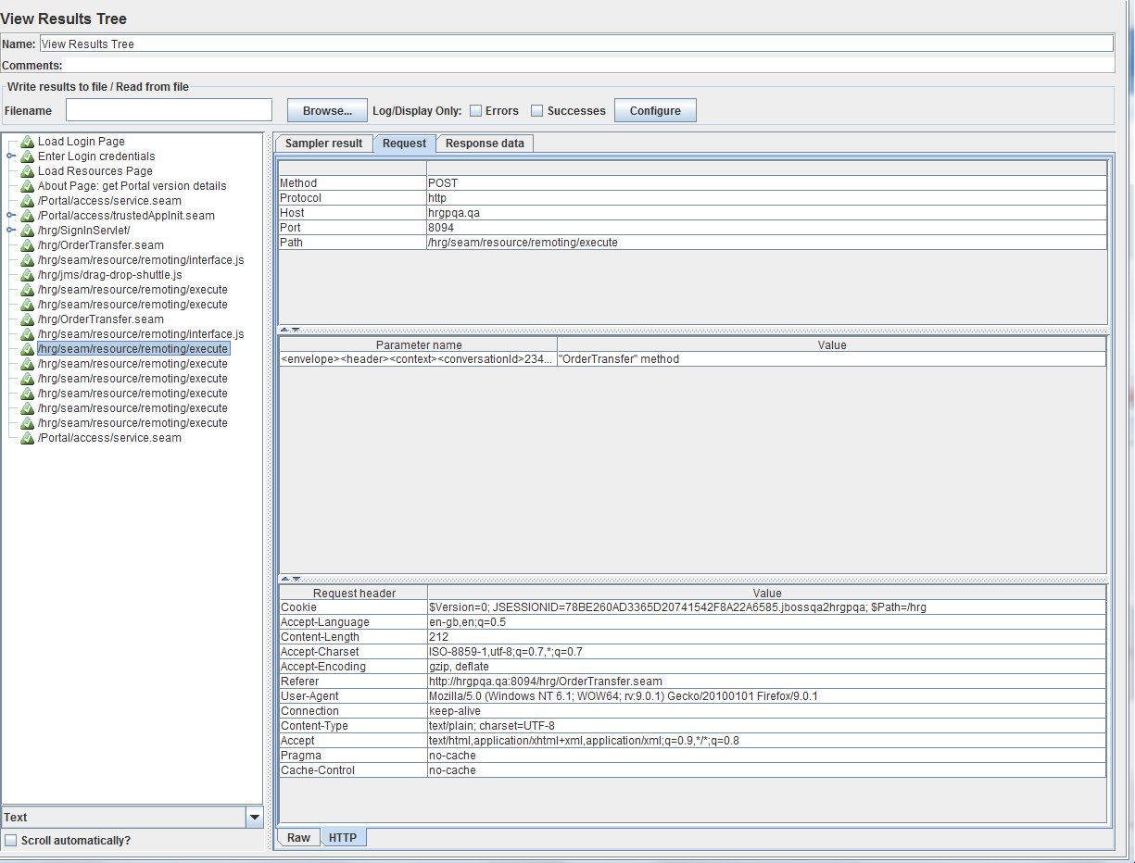Click the success icon beside Load Login Page
The height and width of the screenshot is (863, 1135).
click(x=27, y=142)
